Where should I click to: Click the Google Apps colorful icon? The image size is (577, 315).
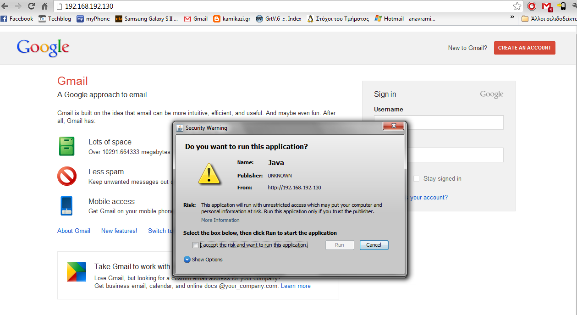coord(76,271)
